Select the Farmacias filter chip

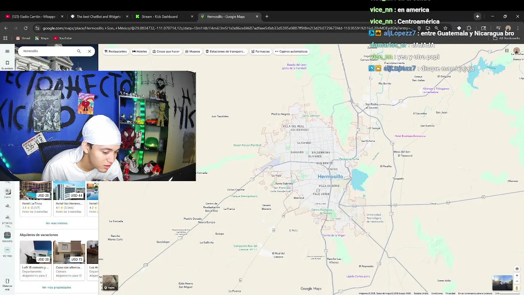click(x=260, y=52)
